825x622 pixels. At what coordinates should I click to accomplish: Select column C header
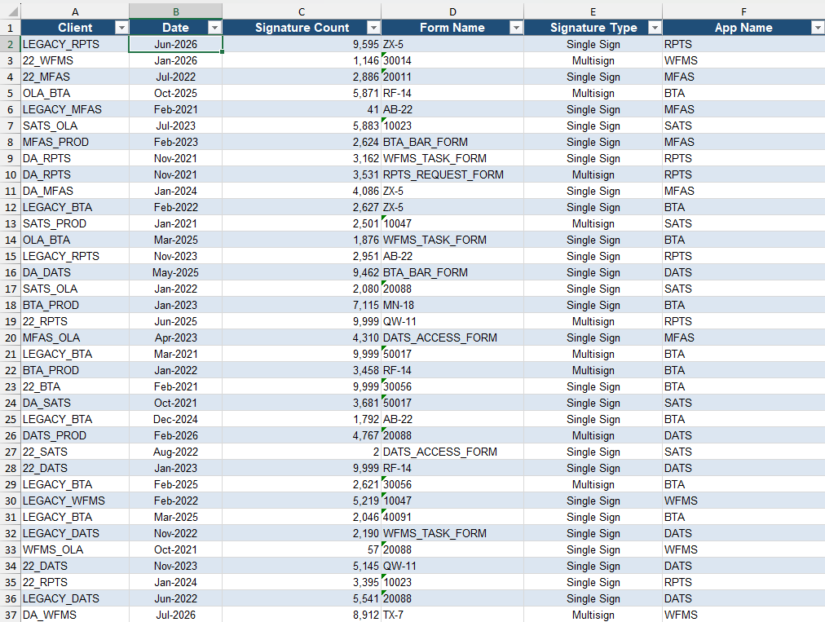pos(302,11)
